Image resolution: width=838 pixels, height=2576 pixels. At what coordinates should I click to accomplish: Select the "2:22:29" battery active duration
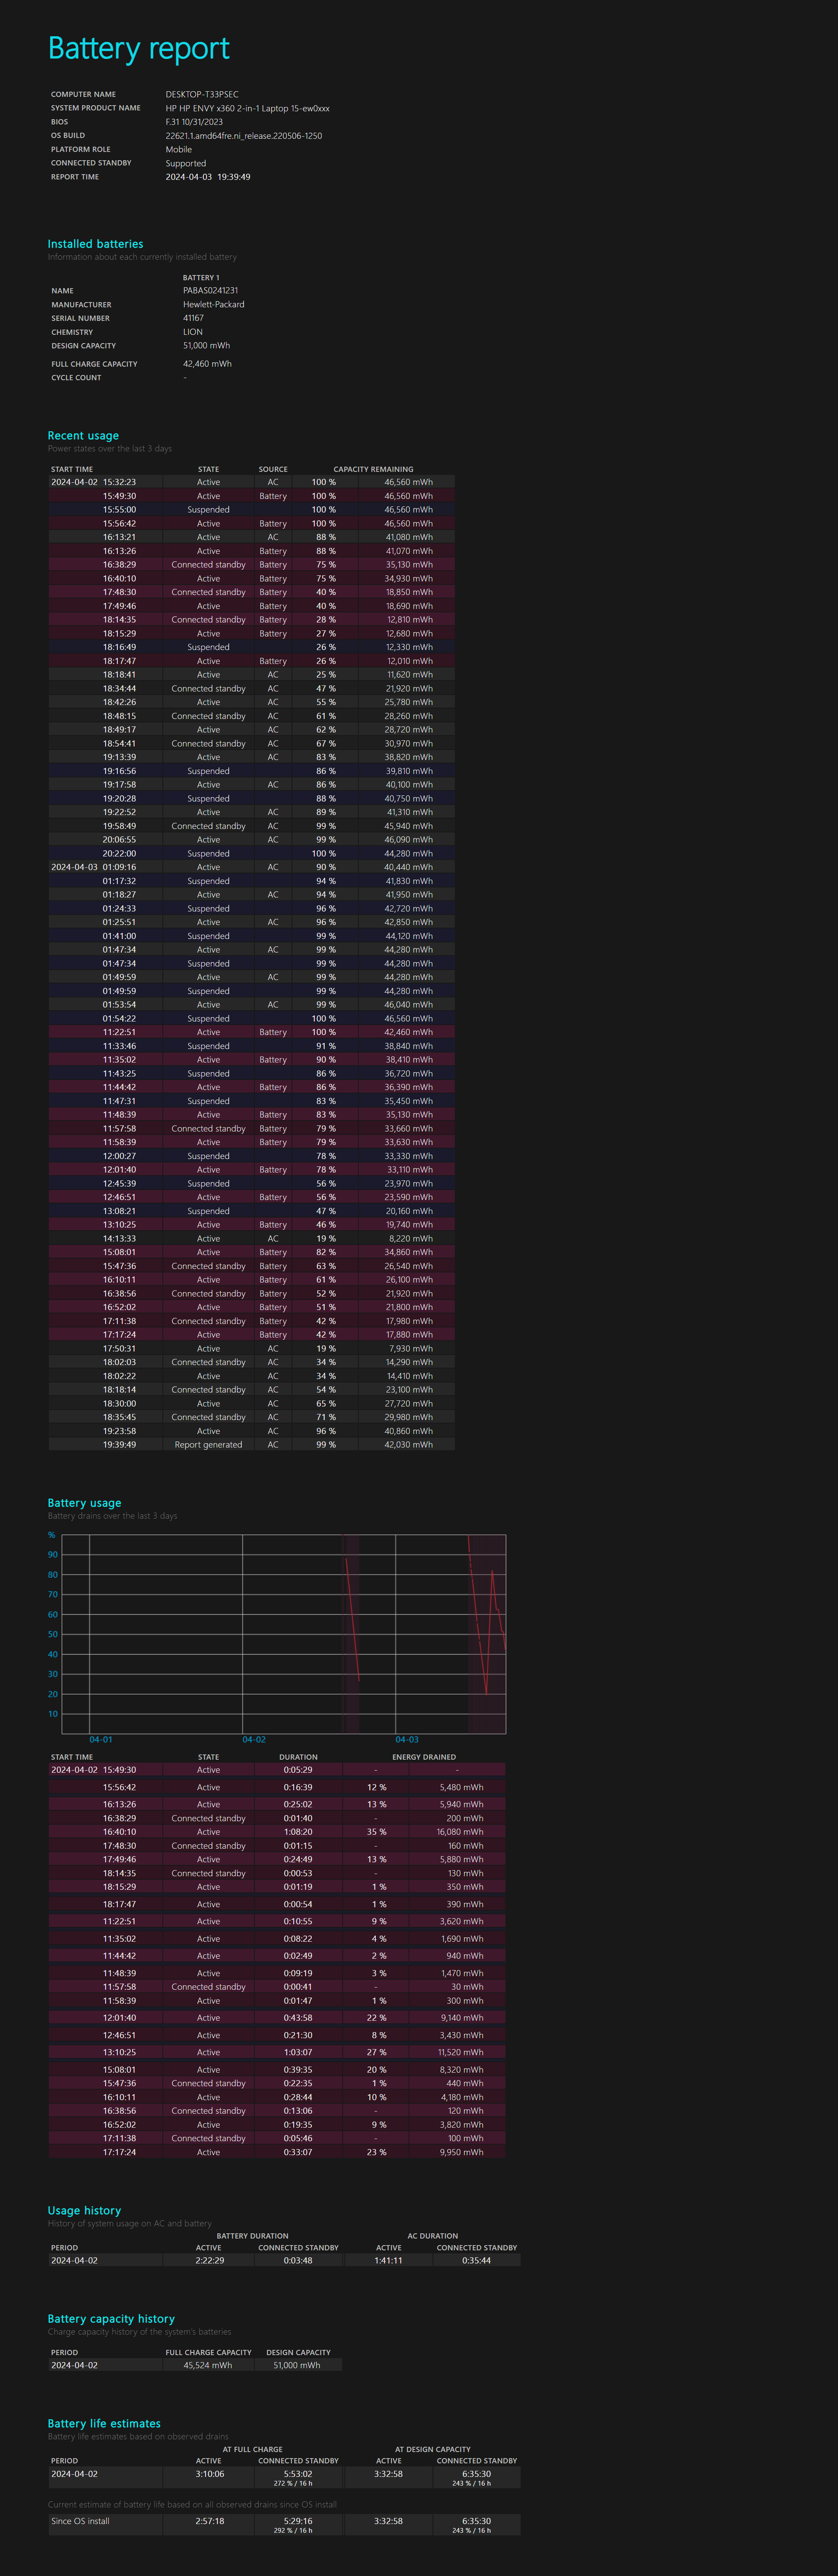[209, 2260]
